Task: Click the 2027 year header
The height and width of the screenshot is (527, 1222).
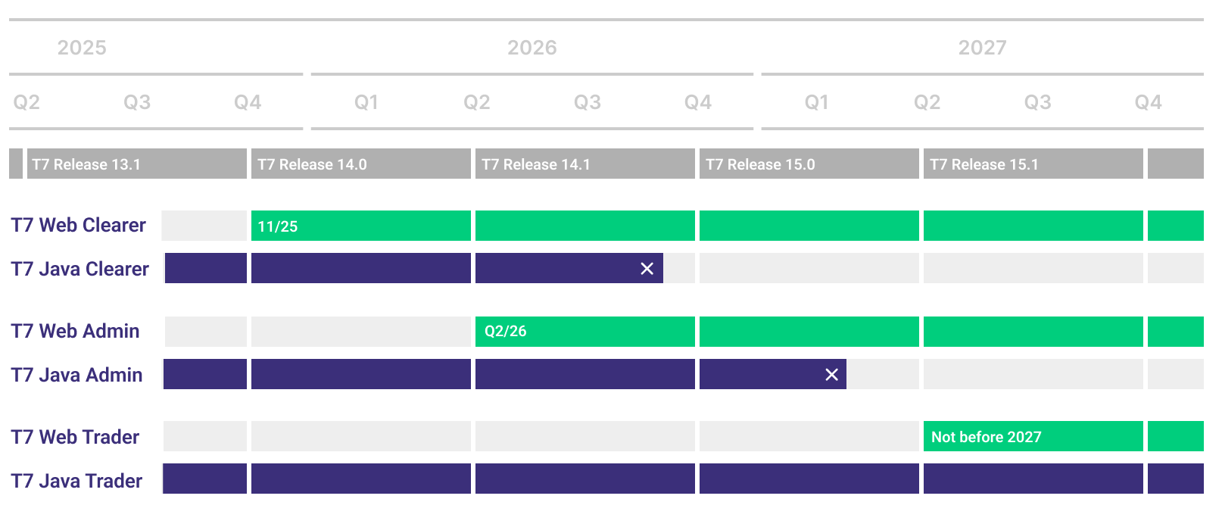Action: [x=982, y=48]
